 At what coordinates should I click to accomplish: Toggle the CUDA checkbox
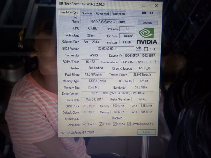[100, 124]
